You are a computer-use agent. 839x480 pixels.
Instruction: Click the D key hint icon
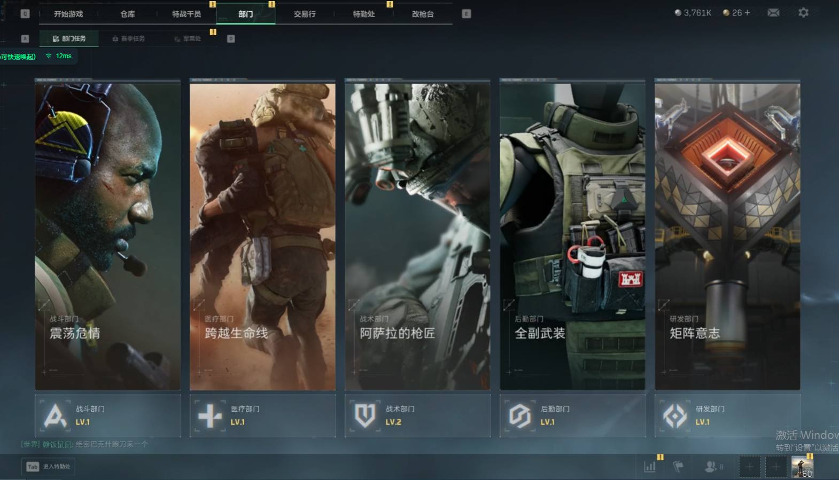pos(231,38)
